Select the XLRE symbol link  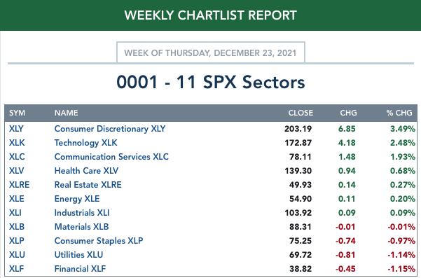tap(19, 185)
